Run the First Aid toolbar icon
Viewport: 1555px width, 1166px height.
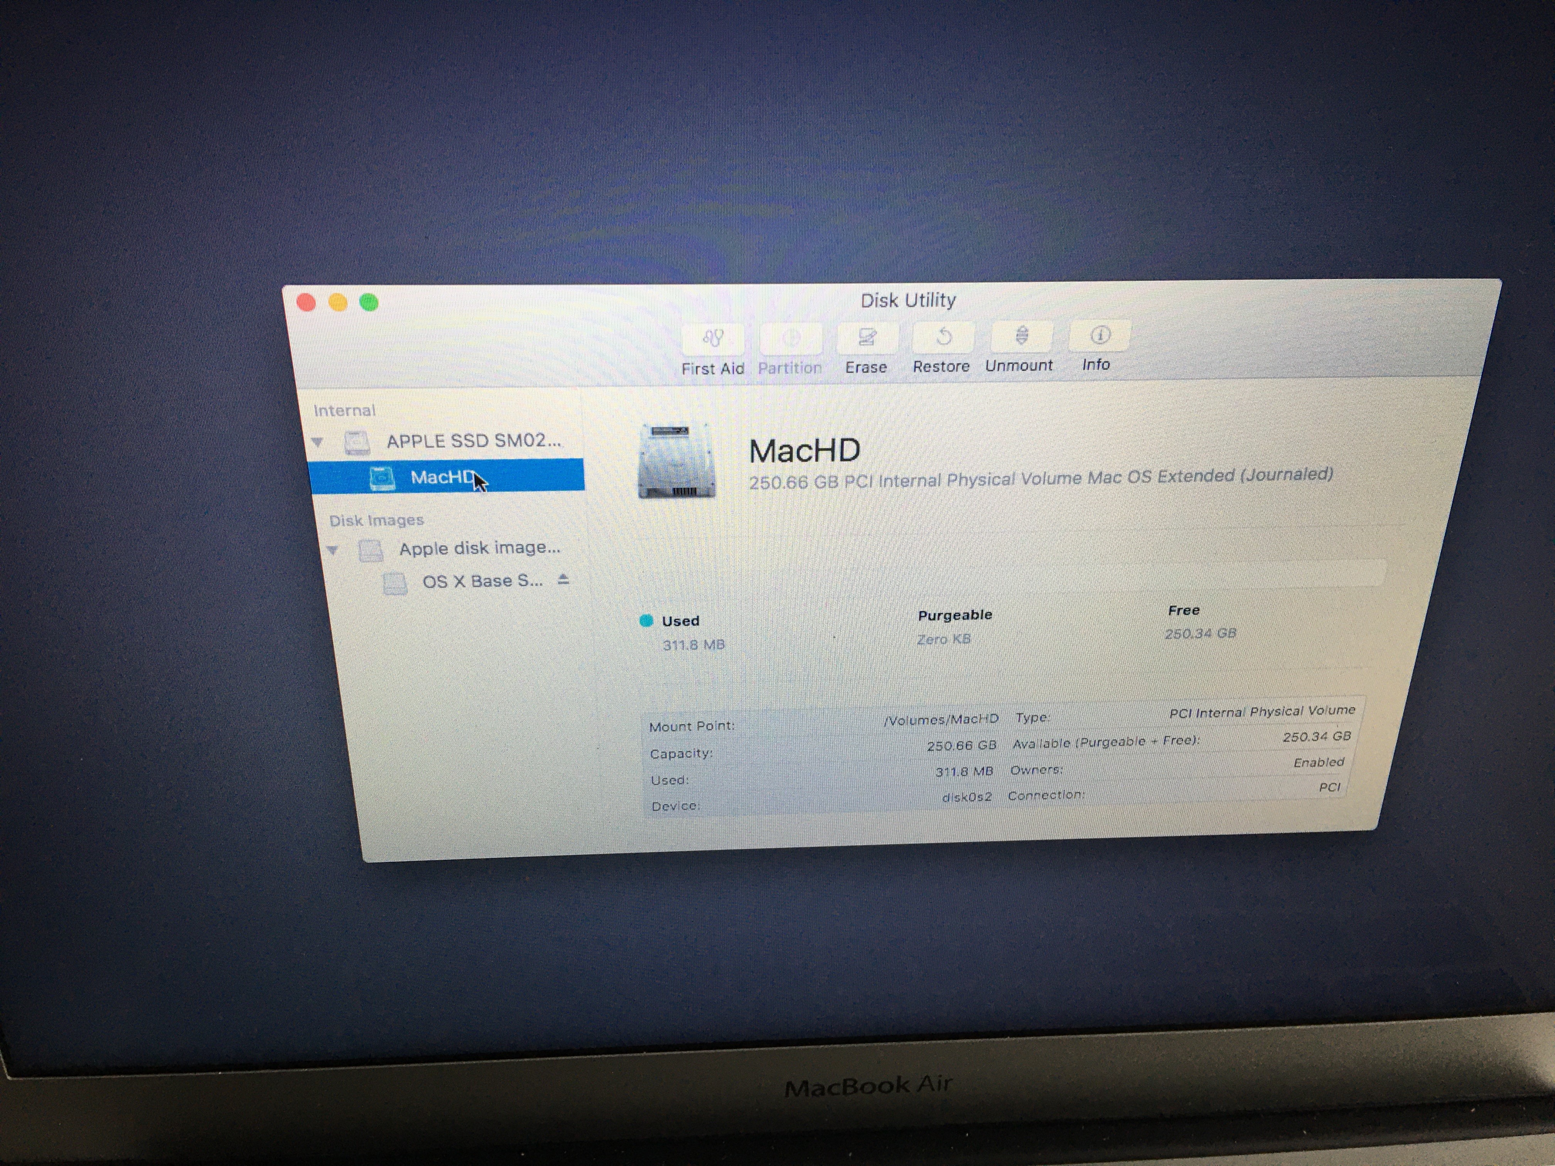pyautogui.click(x=712, y=339)
